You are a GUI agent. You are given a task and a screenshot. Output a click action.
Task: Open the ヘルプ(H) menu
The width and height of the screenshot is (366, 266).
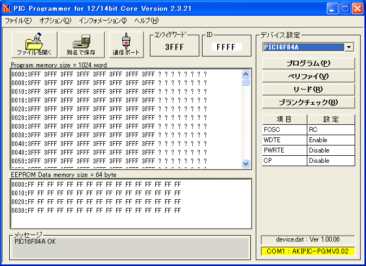click(146, 21)
